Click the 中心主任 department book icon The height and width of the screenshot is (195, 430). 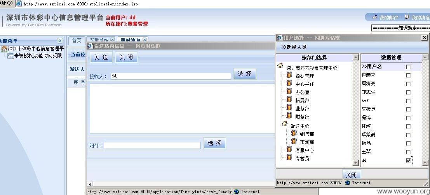point(289,83)
